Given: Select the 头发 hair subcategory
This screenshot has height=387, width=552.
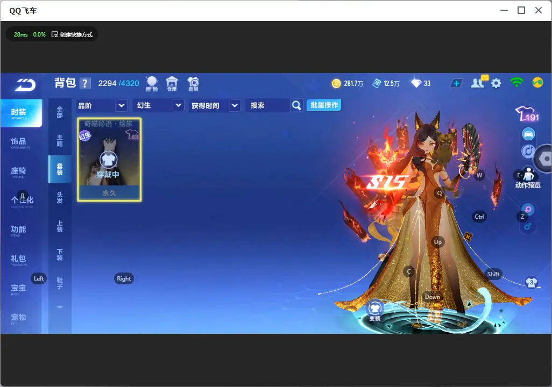Looking at the screenshot, I should [x=60, y=198].
